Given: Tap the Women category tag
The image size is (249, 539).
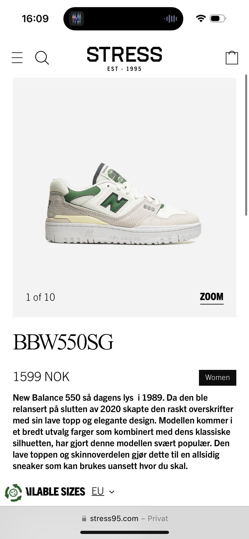Looking at the screenshot, I should coord(218,378).
